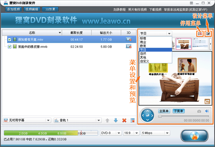Switch preview to 子菜单

(178, 111)
